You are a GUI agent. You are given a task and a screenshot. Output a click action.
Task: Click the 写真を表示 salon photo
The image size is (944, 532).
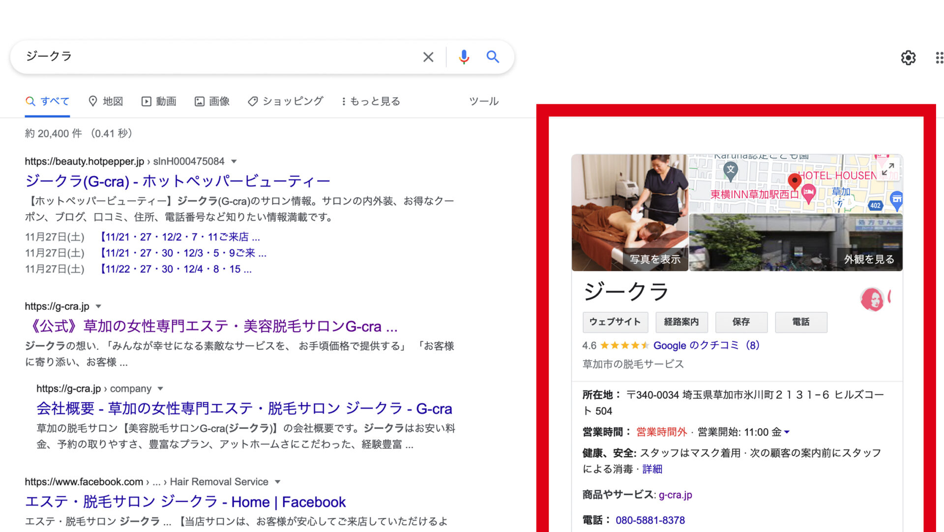[630, 212]
